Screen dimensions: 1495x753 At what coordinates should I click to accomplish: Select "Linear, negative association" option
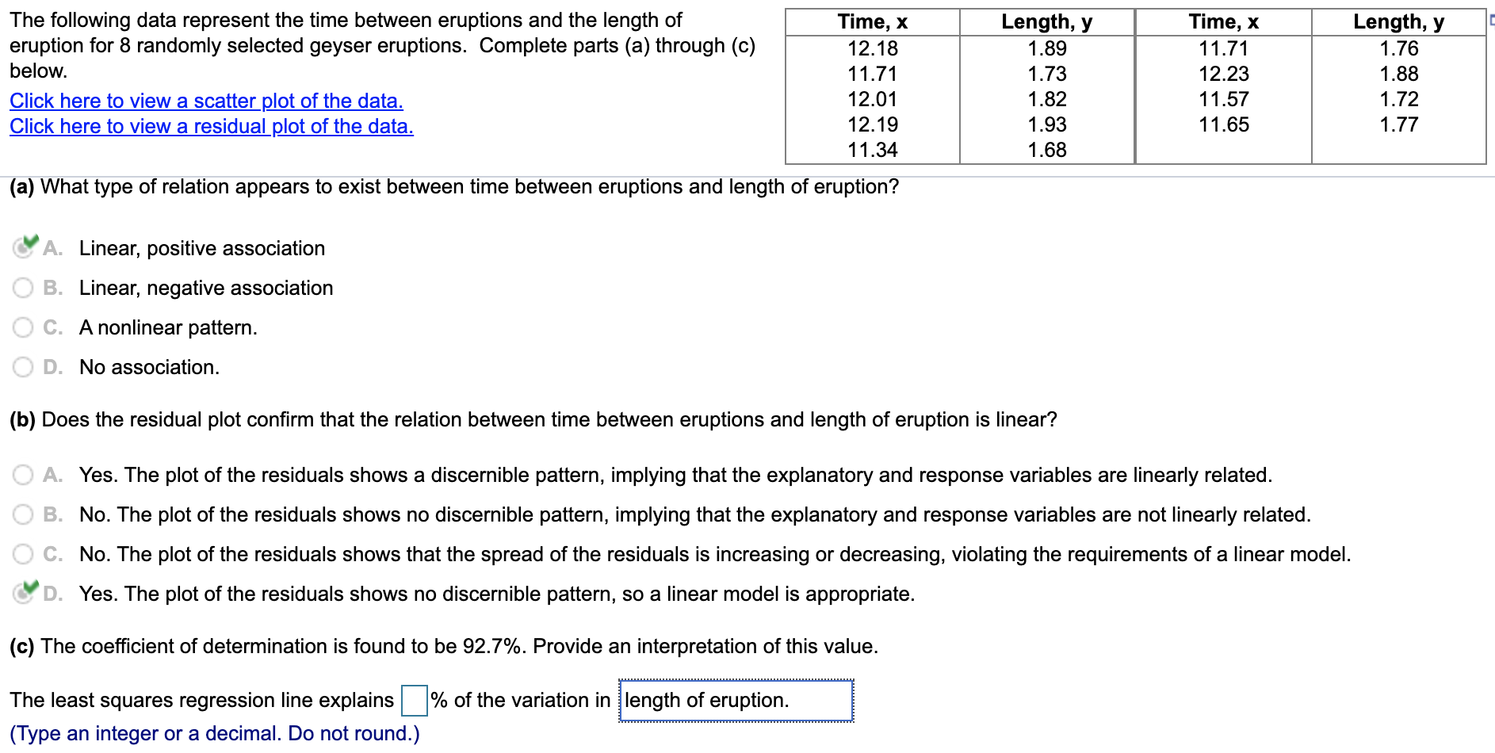pyautogui.click(x=23, y=288)
